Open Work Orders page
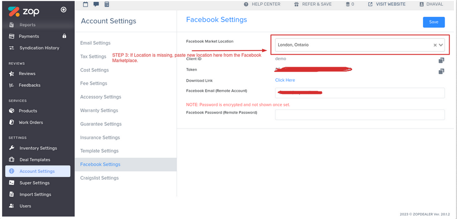The image size is (457, 219). (x=31, y=122)
